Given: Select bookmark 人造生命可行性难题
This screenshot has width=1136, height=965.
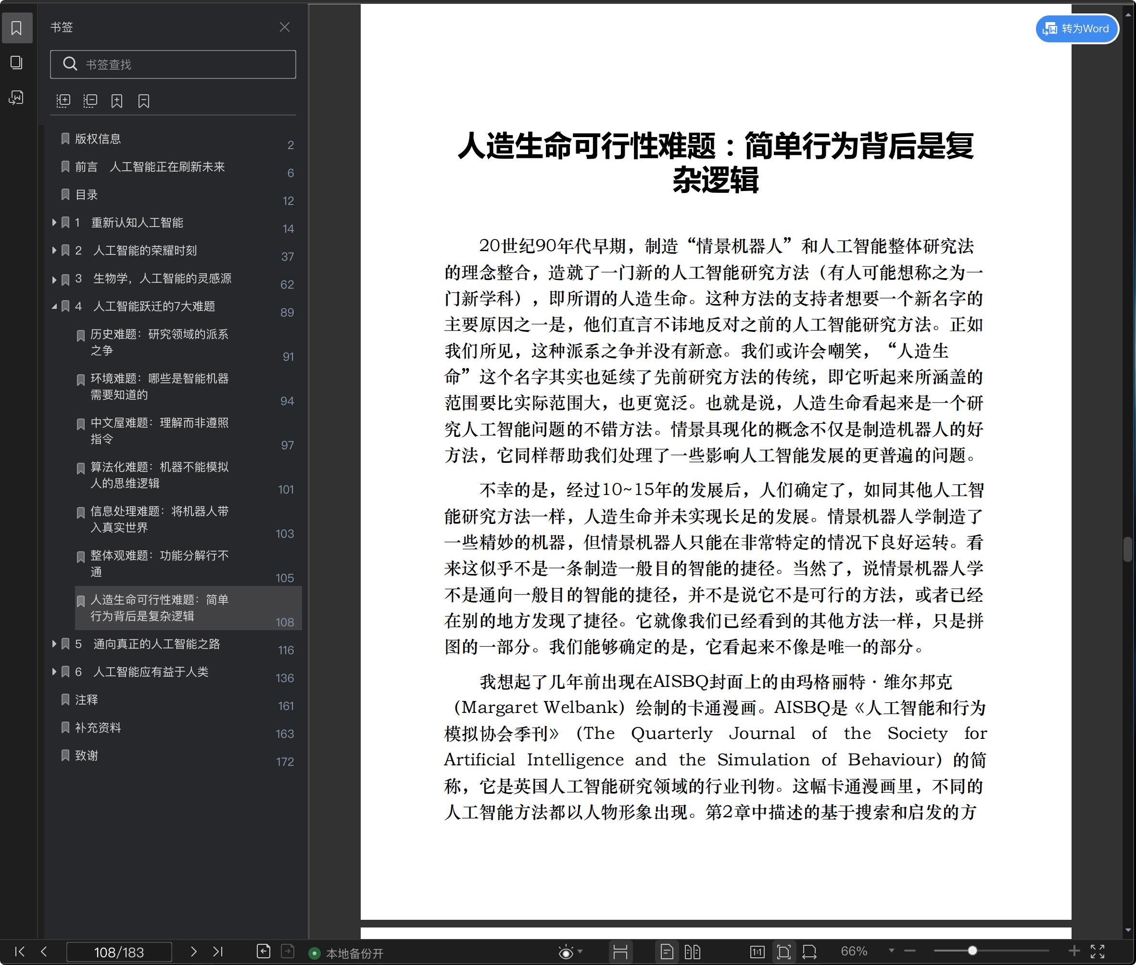Looking at the screenshot, I should (x=188, y=609).
